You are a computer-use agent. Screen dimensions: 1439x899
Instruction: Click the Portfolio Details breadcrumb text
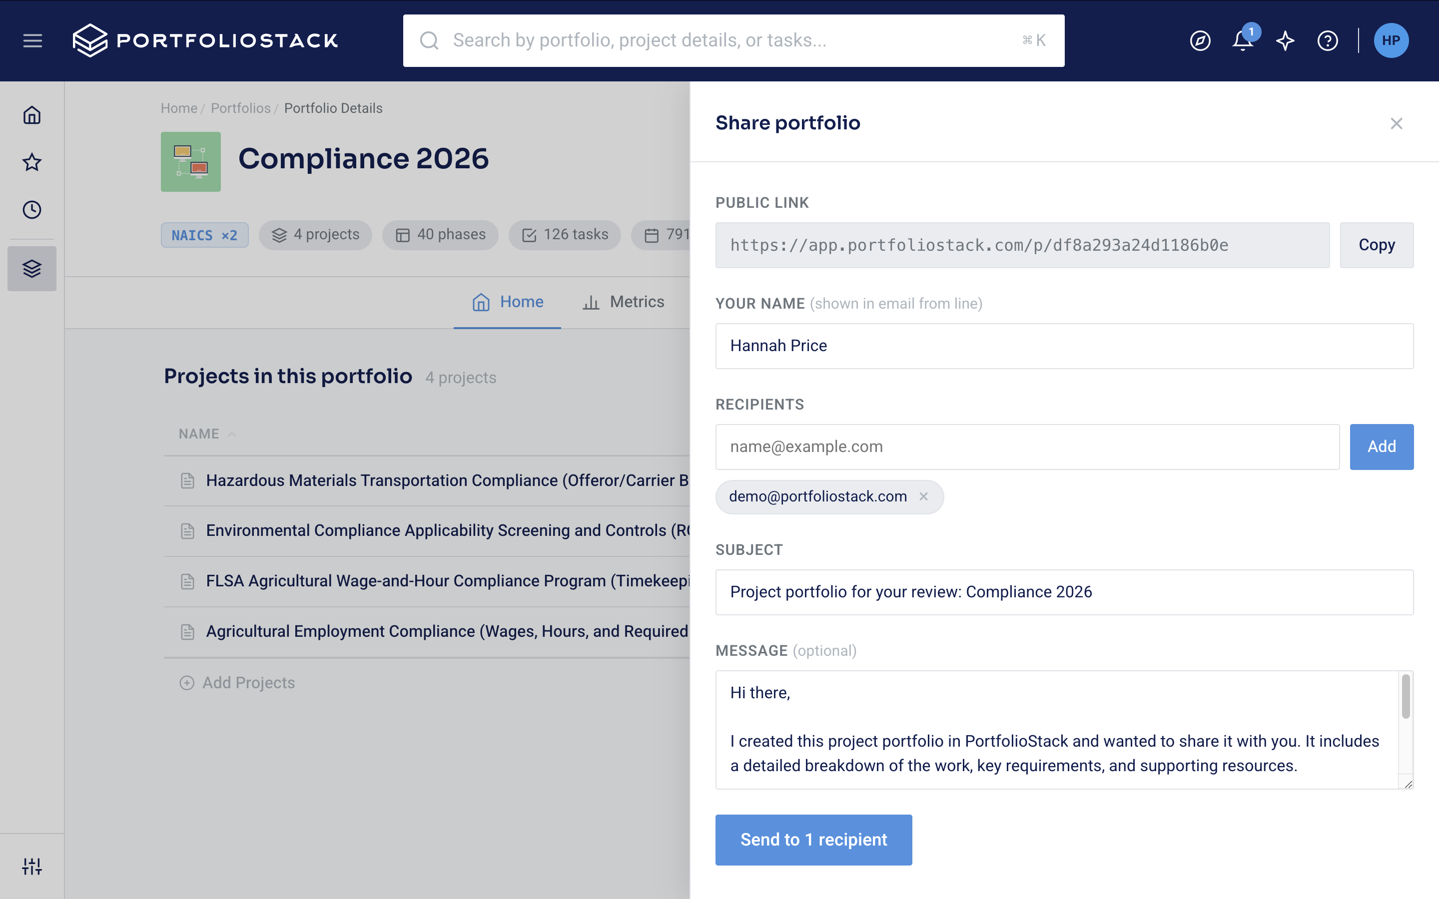(x=333, y=108)
